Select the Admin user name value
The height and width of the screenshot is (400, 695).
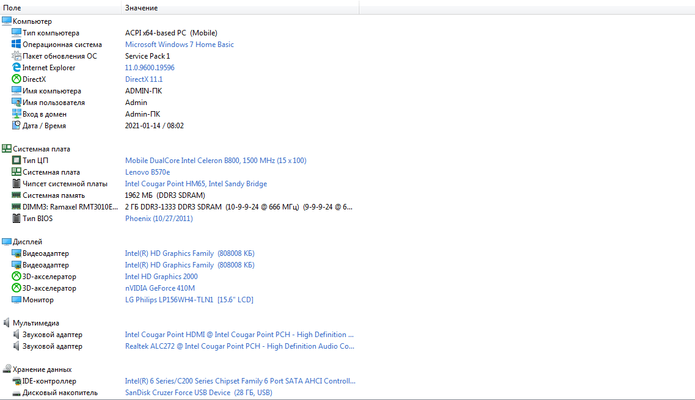click(136, 103)
